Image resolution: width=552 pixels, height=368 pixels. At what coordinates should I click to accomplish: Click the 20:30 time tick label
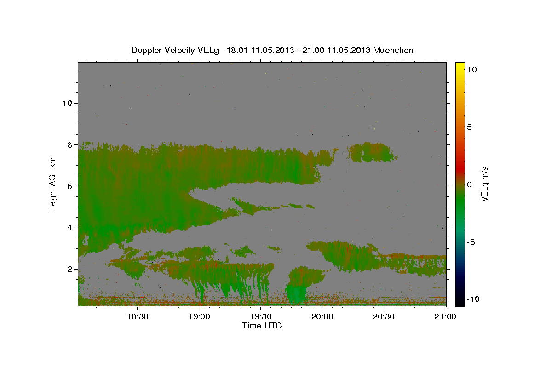(384, 316)
